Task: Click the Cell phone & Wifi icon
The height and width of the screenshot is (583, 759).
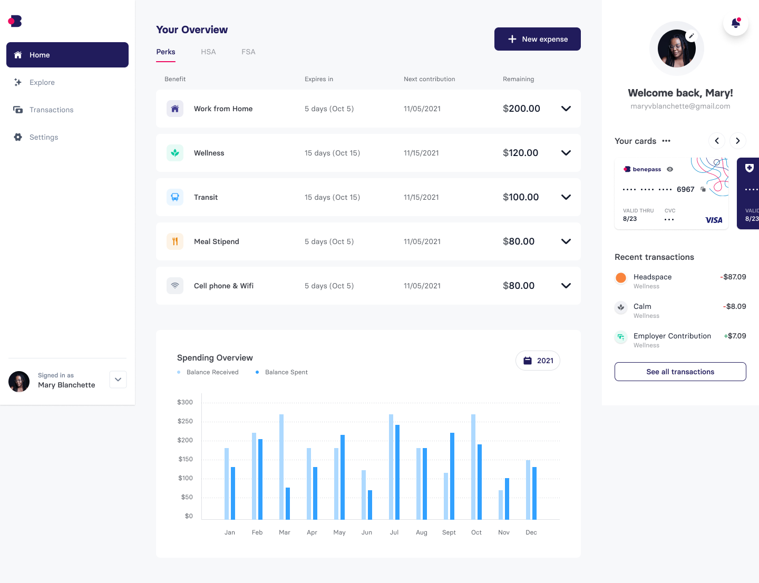Action: [175, 286]
